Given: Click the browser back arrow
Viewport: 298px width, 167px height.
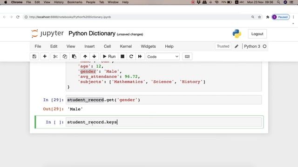Looking at the screenshot, I should (4, 17).
